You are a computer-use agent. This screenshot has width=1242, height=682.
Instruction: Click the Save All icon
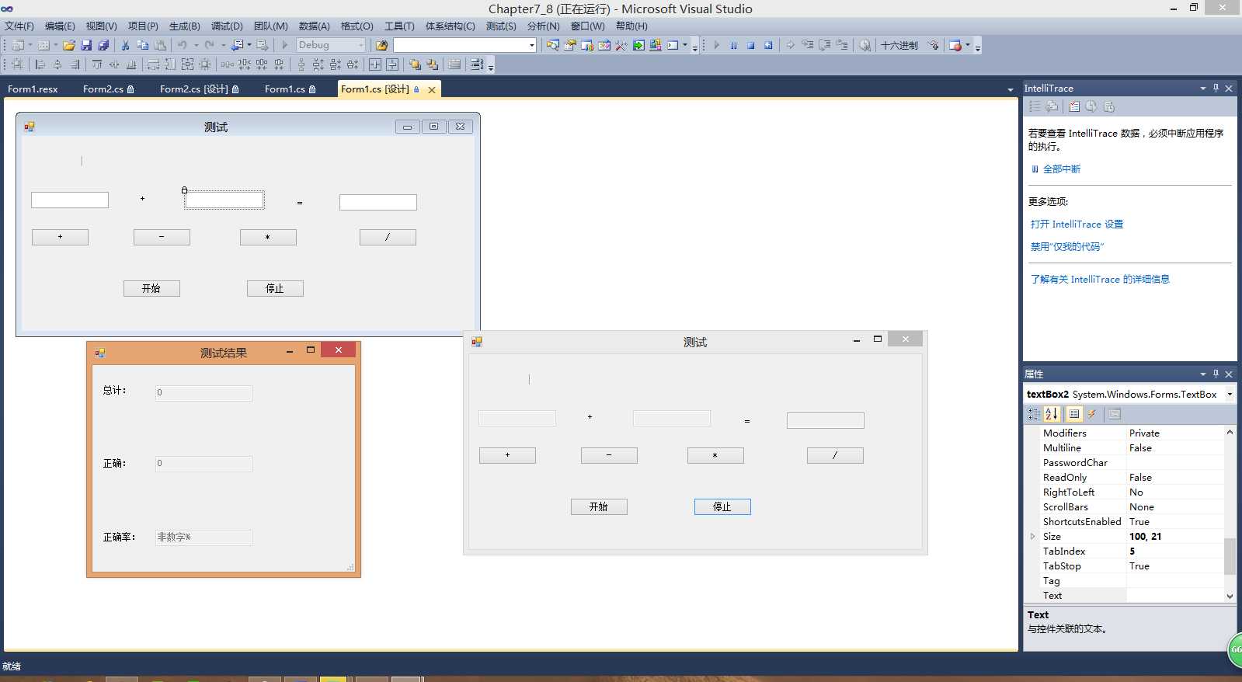pos(103,45)
